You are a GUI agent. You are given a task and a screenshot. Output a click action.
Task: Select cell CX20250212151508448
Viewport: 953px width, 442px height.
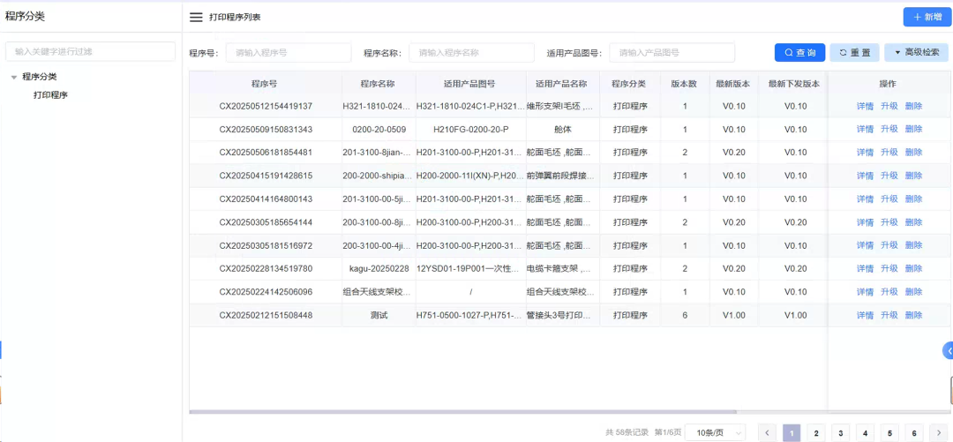266,315
